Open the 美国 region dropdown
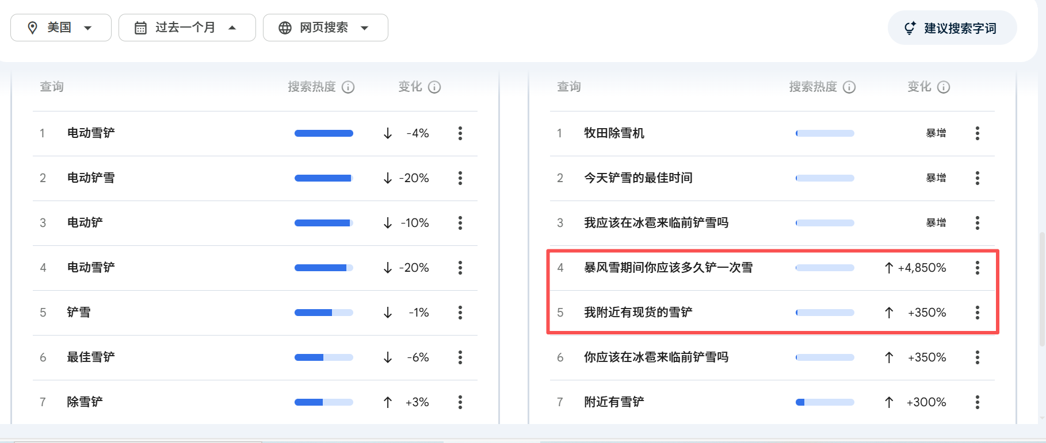The height and width of the screenshot is (443, 1046). point(60,28)
